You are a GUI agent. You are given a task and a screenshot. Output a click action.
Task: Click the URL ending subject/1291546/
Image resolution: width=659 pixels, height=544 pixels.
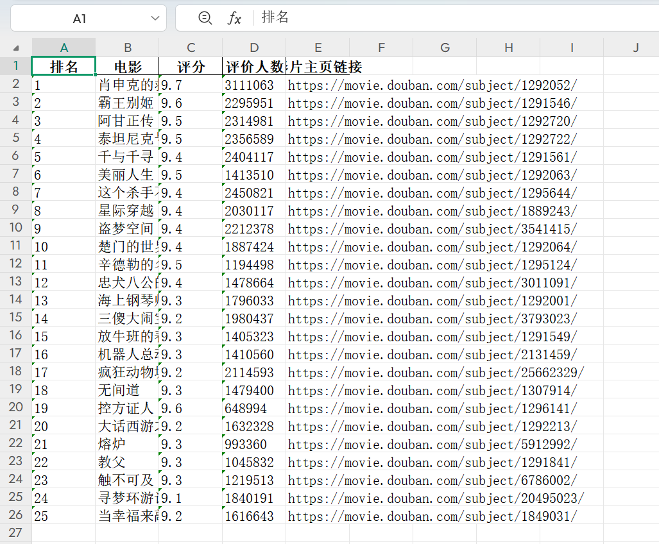432,103
